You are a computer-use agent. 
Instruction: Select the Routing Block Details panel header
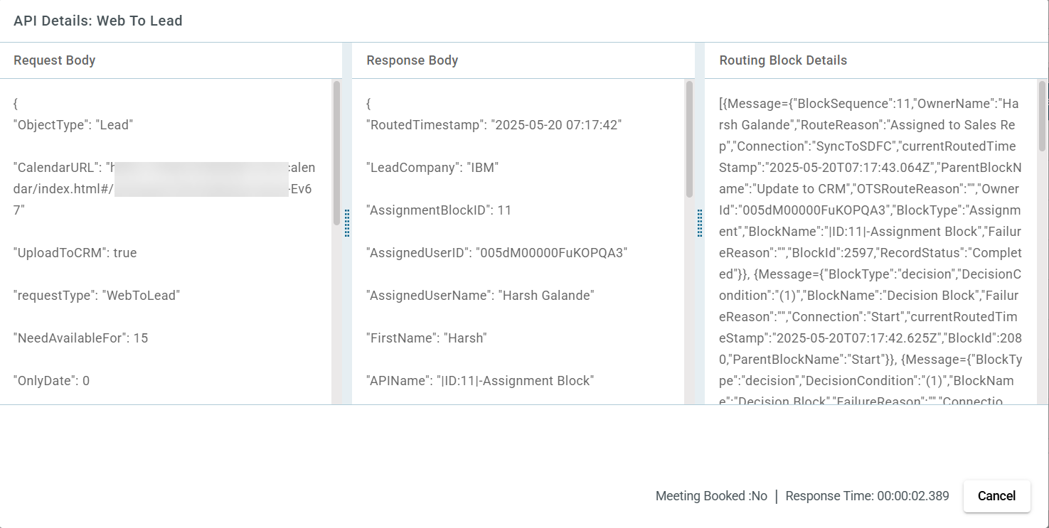coord(784,60)
